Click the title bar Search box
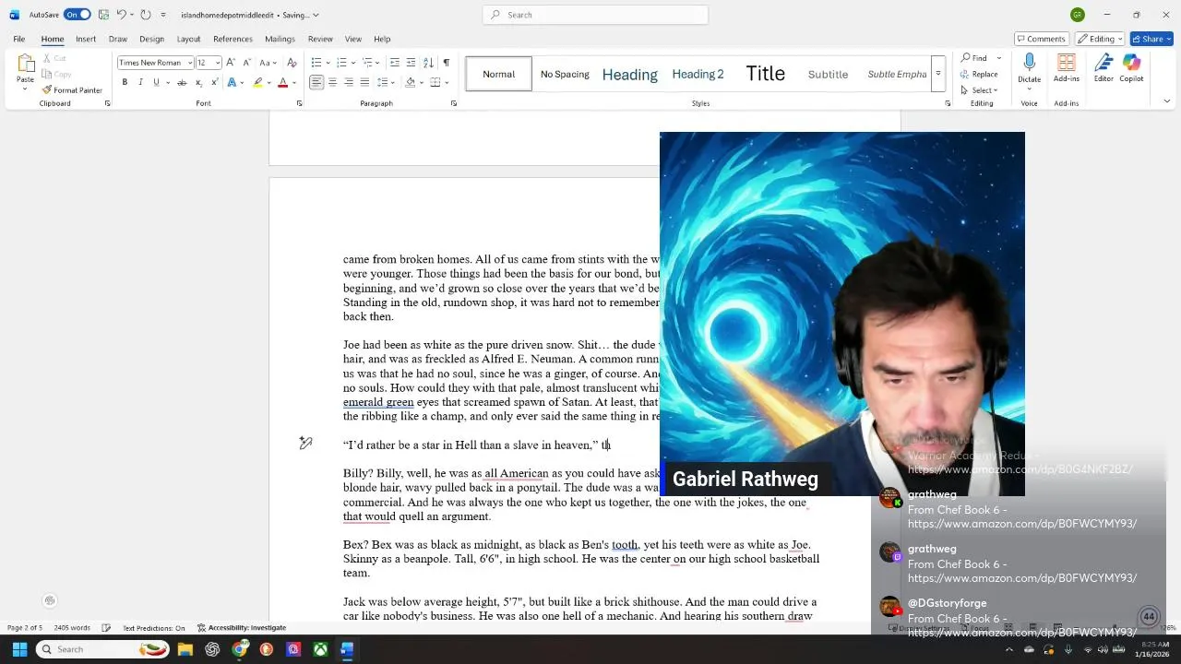 point(595,15)
